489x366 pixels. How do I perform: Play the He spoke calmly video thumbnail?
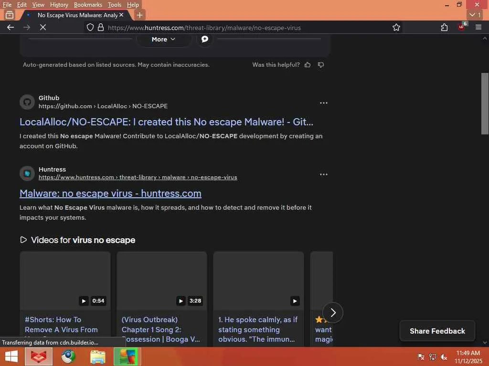[x=258, y=281]
